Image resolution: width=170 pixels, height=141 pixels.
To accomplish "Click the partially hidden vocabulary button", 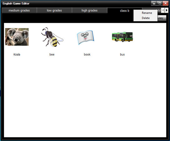I will click(162, 18).
